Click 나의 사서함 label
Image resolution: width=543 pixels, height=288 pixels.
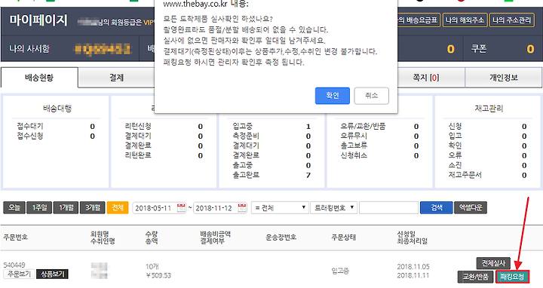(x=29, y=49)
